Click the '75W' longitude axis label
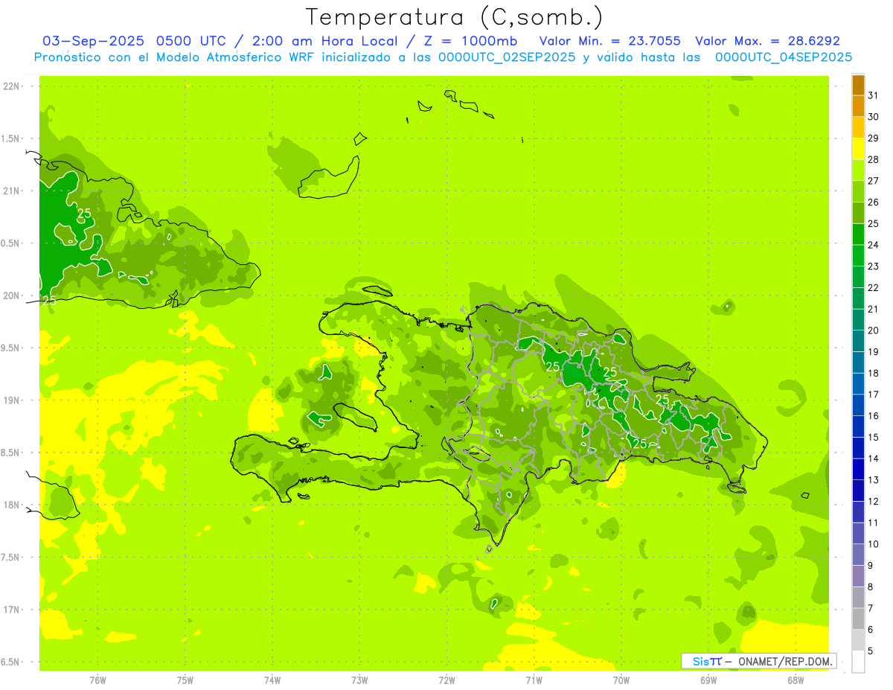 click(185, 680)
